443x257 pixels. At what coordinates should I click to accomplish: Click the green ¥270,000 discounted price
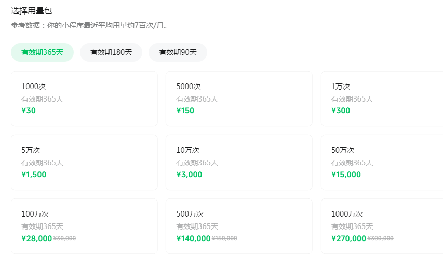point(348,238)
